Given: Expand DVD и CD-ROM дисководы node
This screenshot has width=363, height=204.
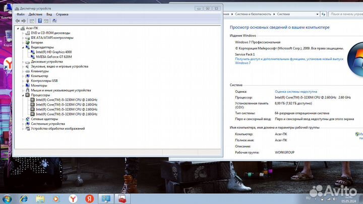Looking at the screenshot, I should click(x=23, y=33).
